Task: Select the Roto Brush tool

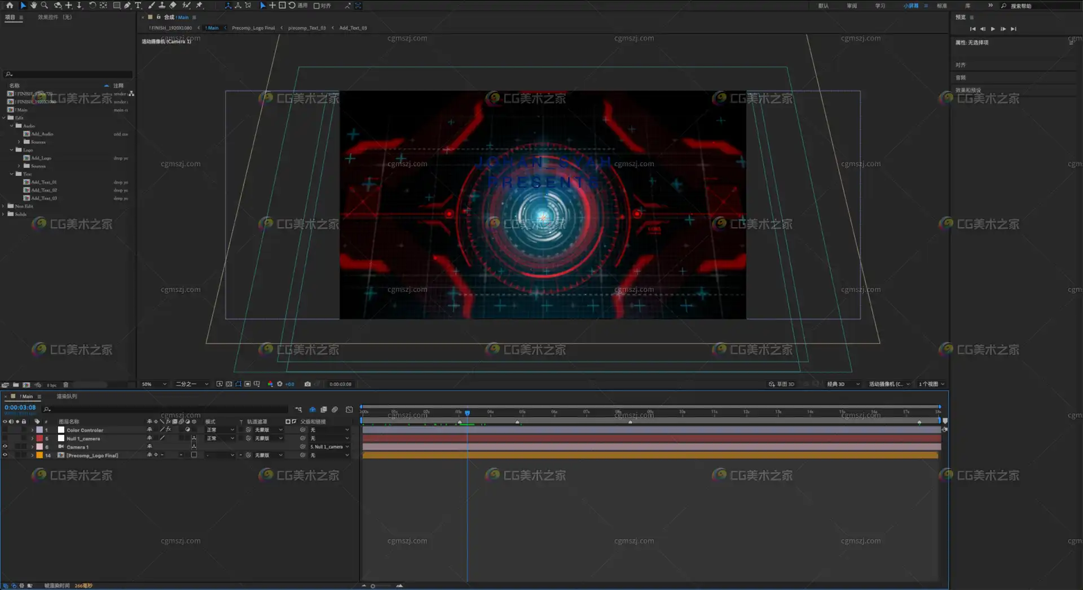Action: point(186,5)
